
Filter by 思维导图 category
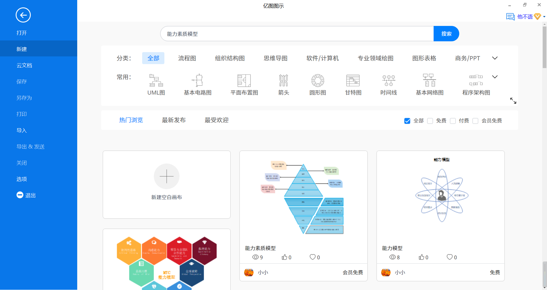275,58
